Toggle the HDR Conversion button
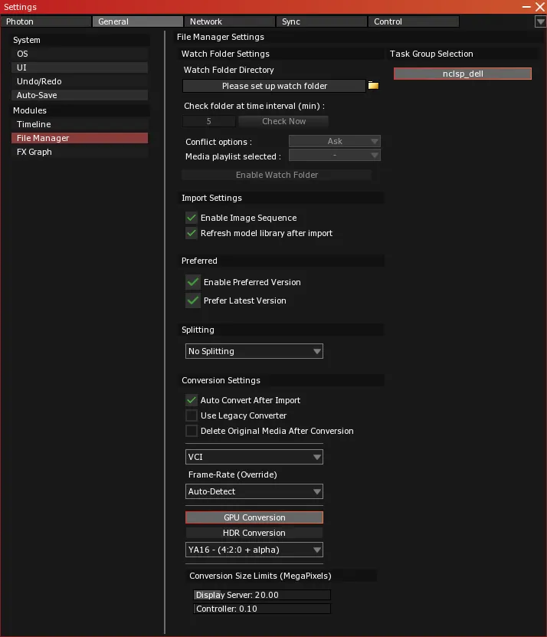The image size is (547, 637). [254, 533]
